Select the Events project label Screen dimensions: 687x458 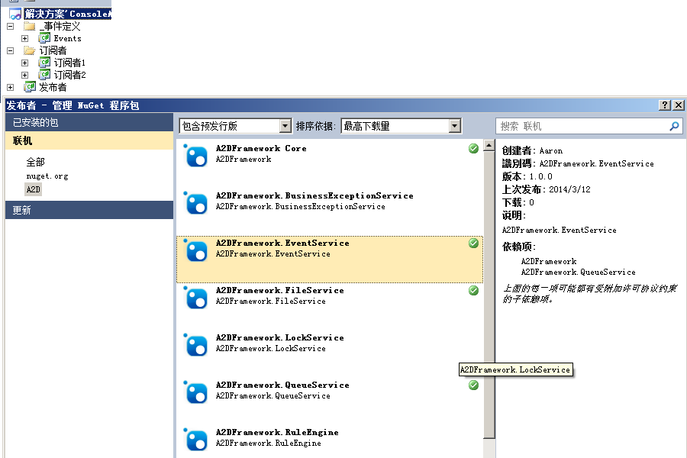point(67,39)
